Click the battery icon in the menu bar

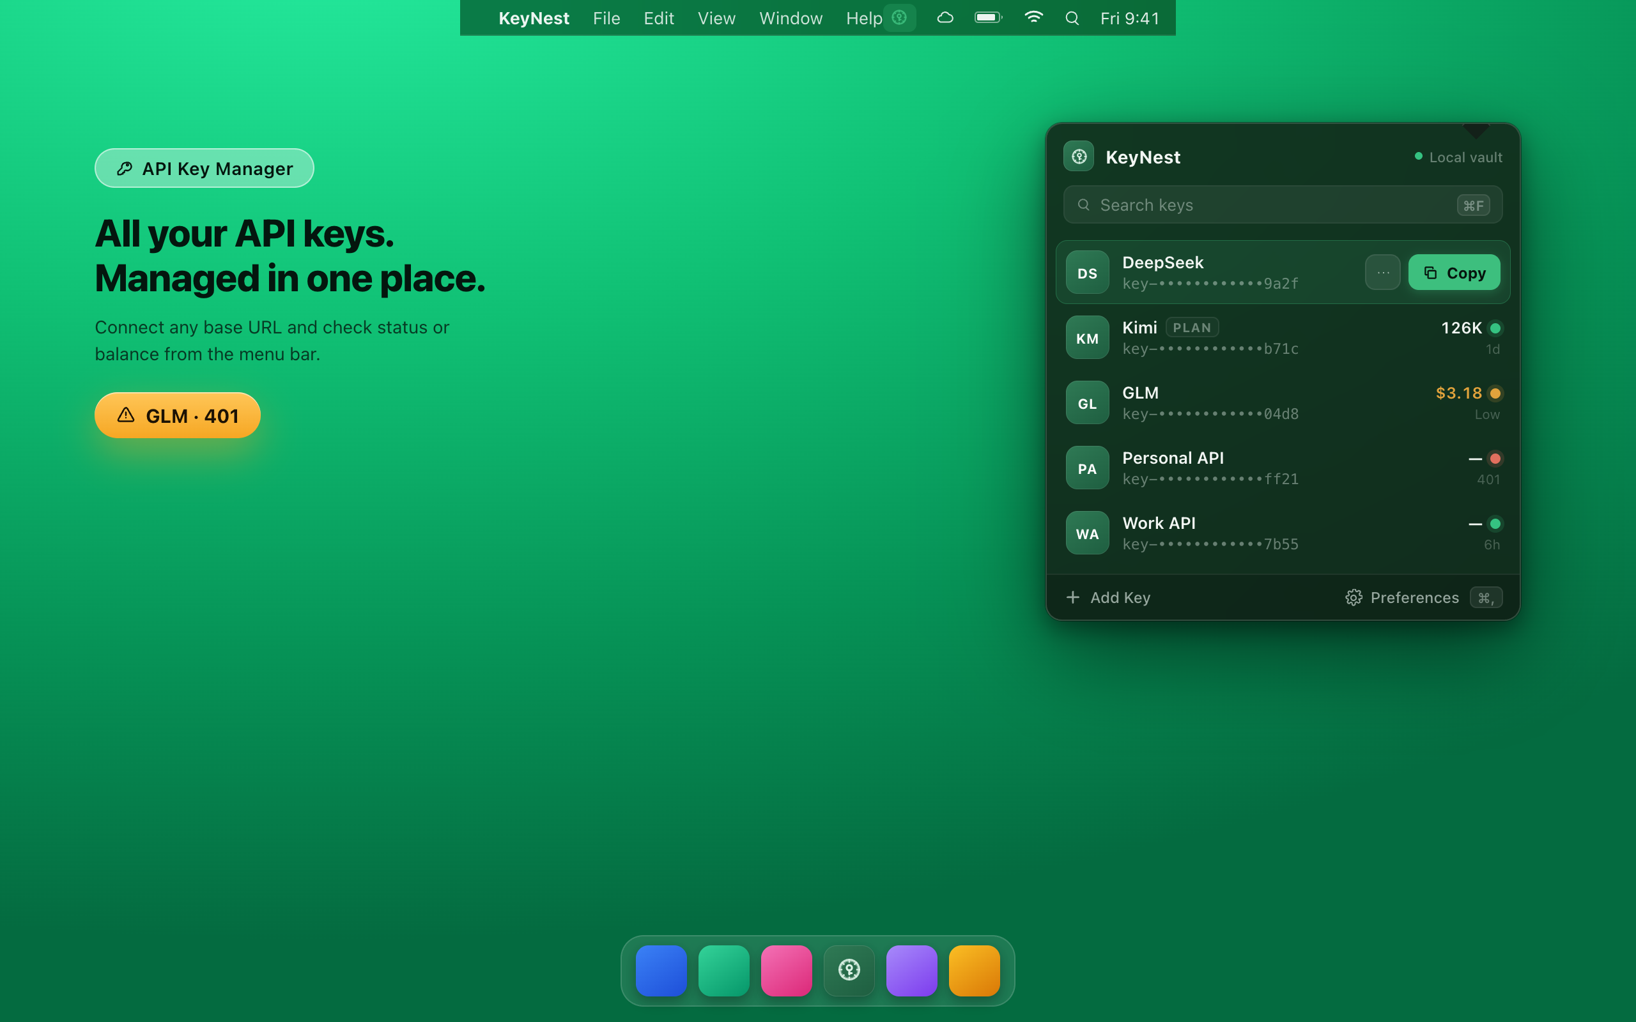pyautogui.click(x=989, y=18)
